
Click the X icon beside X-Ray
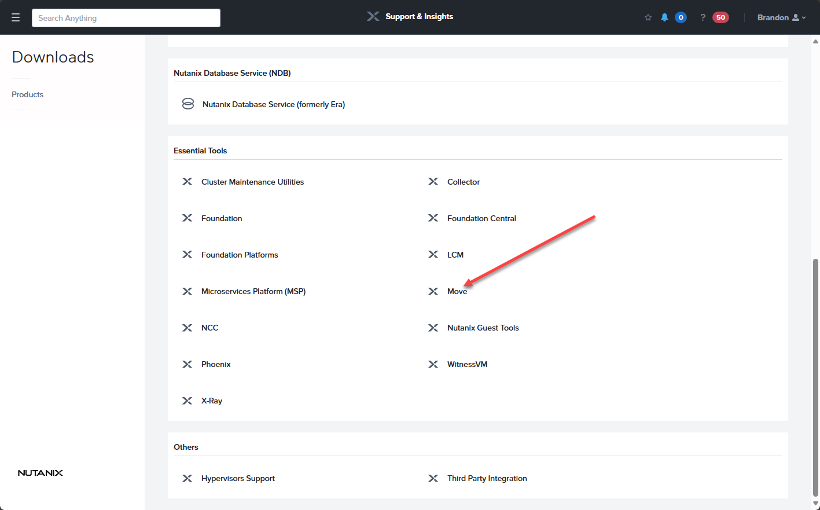[x=187, y=401]
